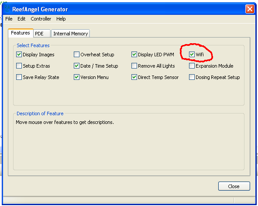Disable the Direct Temp Sensor option
Image resolution: width=258 pixels, height=206 pixels.
pos(134,77)
